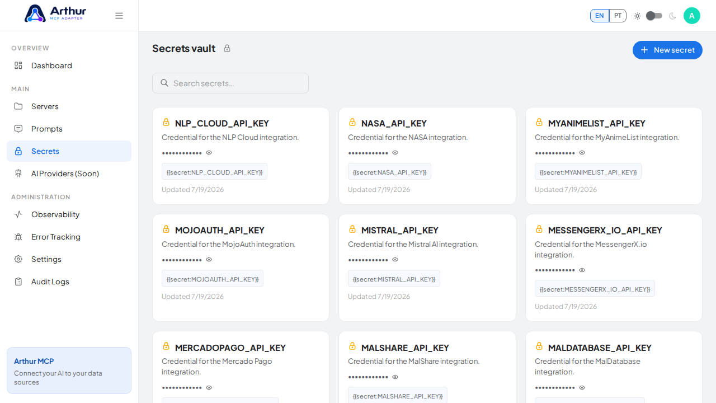716x403 pixels.
Task: Open the MISTRAL_API_KEY card title
Action: pos(400,230)
